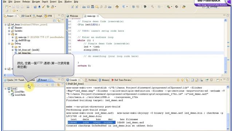This screenshot has height=131, width=233.
Task: Open the File menu
Action: tap(5, 1)
